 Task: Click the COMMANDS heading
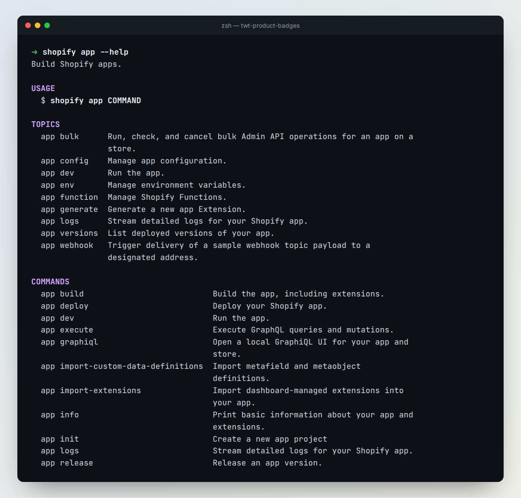point(50,282)
